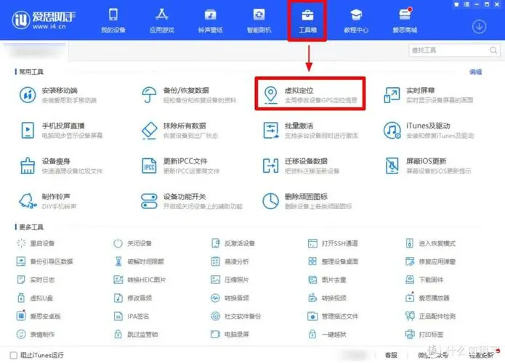This screenshot has width=505, height=363.
Task: Open 删除顽固图标 tool
Action: pos(307,201)
